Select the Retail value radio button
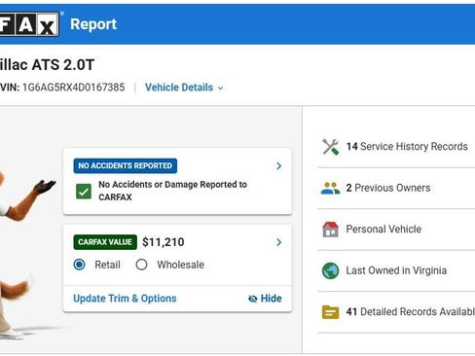 click(79, 265)
